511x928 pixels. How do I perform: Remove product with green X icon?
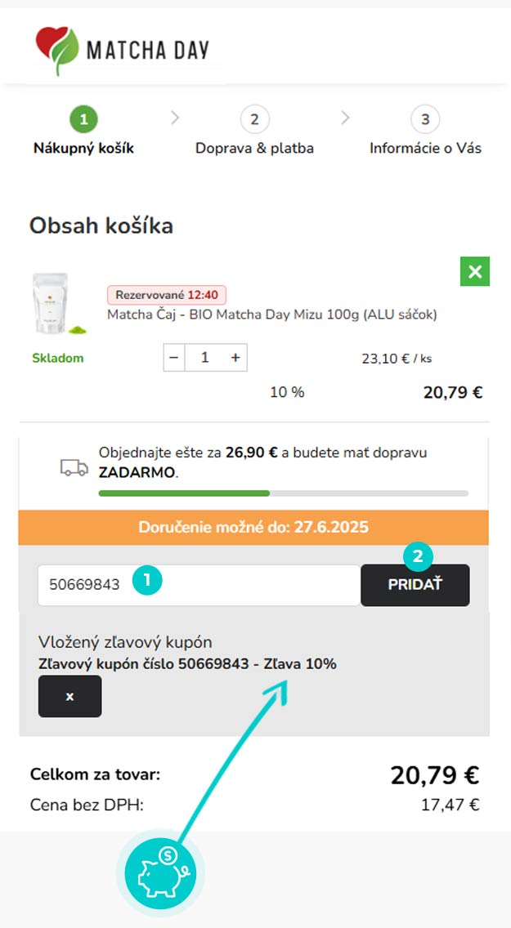475,271
